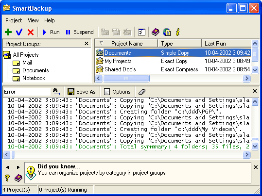Screen dimensions: 262x196
Task: Sort by the Project Name column header
Action: click(127, 44)
